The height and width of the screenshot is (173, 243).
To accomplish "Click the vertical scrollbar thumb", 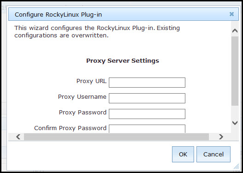I will pos(235,71).
